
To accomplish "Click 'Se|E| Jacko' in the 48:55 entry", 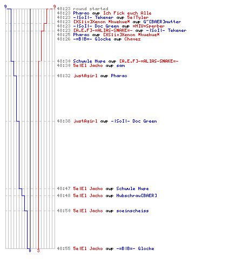I will pos(88,248).
